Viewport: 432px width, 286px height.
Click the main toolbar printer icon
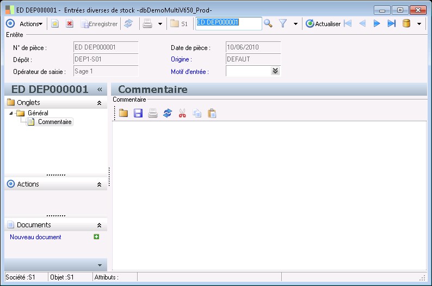tap(147, 24)
